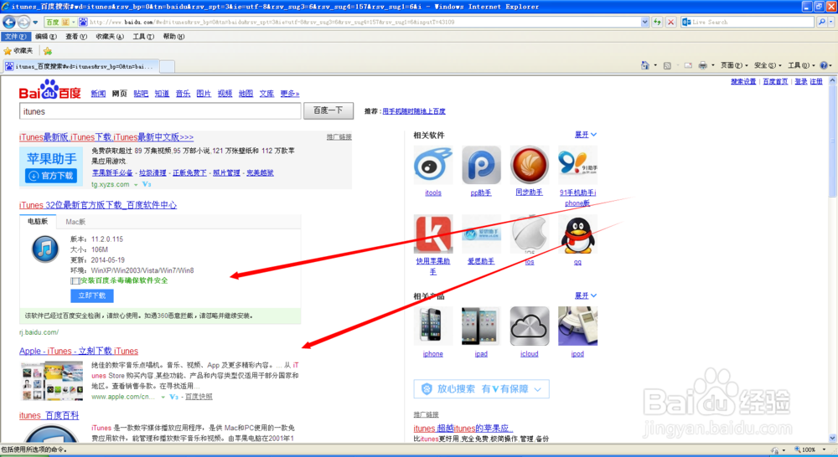Open the iTunes 32位最新官方版下载 link
The width and height of the screenshot is (838, 457).
click(x=98, y=205)
